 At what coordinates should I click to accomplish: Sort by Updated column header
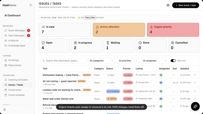pyautogui.click(x=185, y=69)
